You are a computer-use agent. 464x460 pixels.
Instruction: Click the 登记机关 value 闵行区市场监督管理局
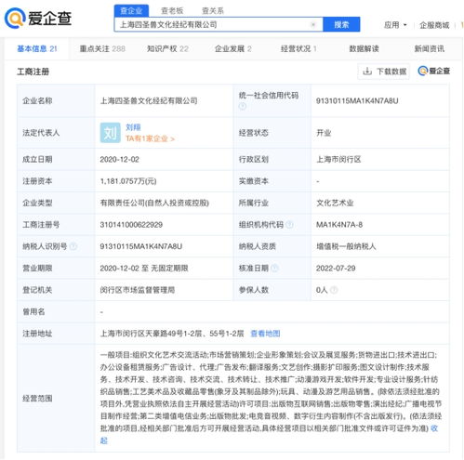pos(138,290)
